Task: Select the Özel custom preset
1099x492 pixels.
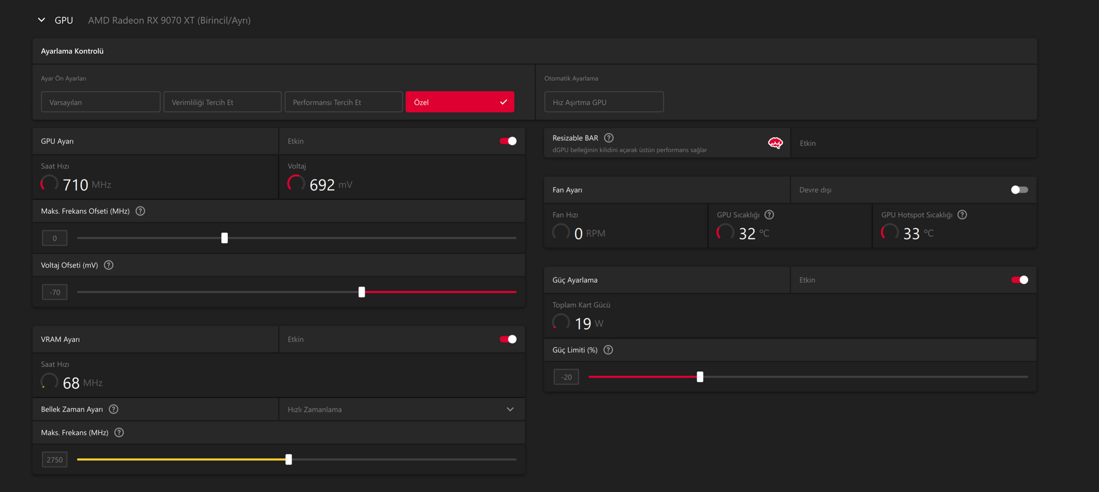Action: tap(460, 102)
